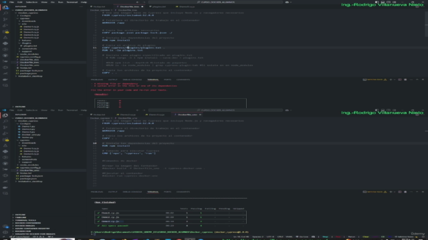Kill terminal with trash icon in bottom window

click(405, 192)
